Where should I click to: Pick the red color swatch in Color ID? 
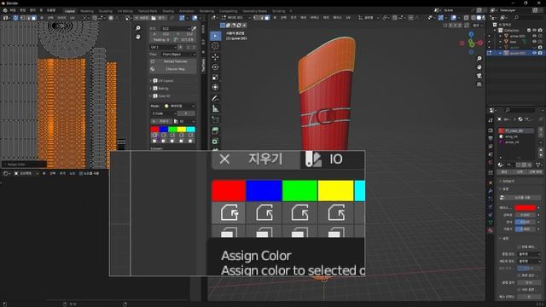click(155, 130)
